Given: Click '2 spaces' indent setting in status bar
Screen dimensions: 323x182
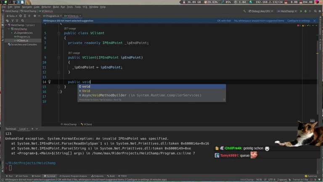Looking at the screenshot, I should (x=282, y=179).
